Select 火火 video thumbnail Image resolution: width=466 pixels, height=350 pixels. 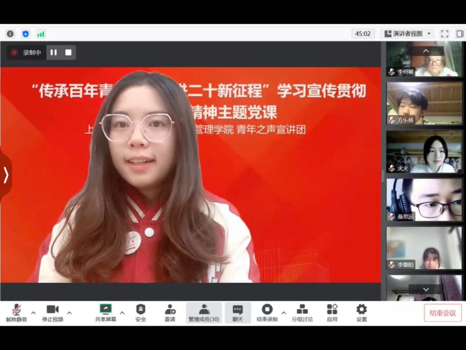click(424, 152)
